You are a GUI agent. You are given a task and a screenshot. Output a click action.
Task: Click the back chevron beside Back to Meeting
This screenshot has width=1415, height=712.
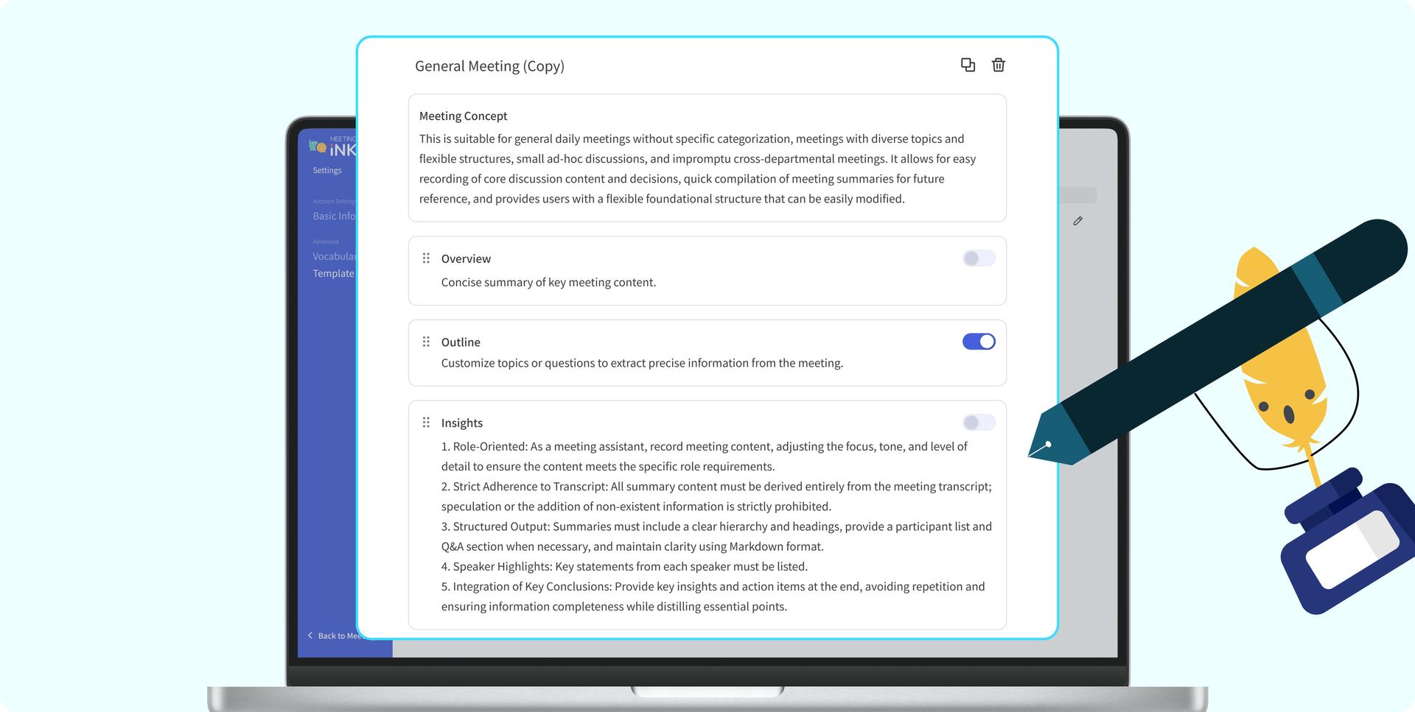(x=310, y=635)
